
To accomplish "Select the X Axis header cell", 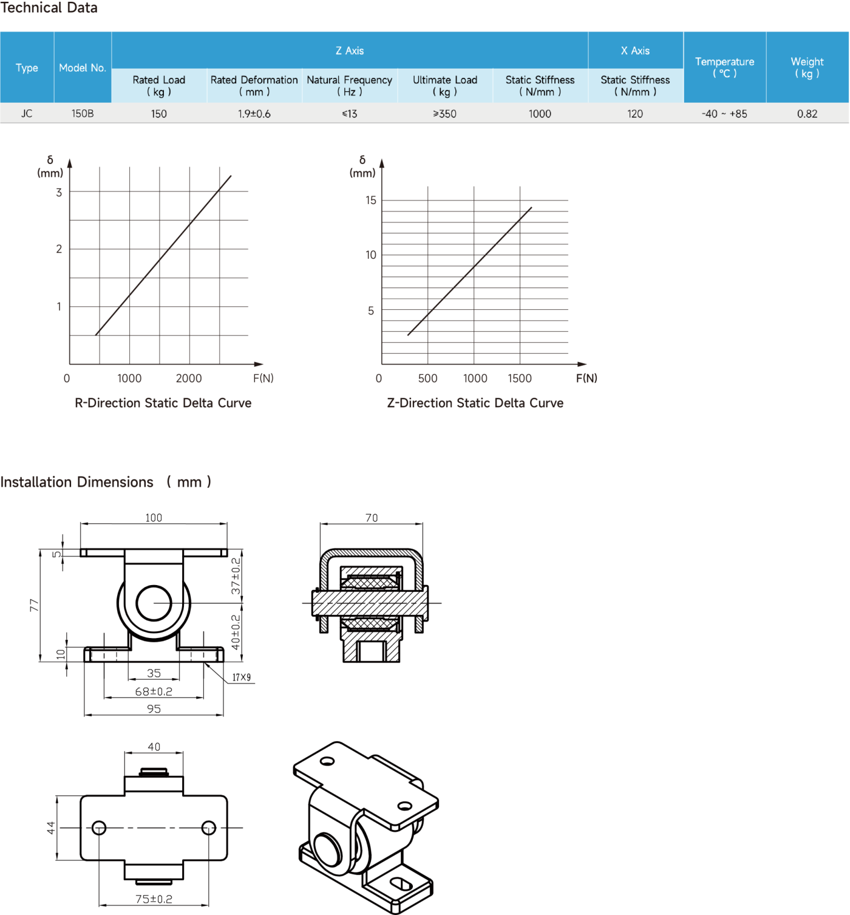I will pyautogui.click(x=635, y=50).
